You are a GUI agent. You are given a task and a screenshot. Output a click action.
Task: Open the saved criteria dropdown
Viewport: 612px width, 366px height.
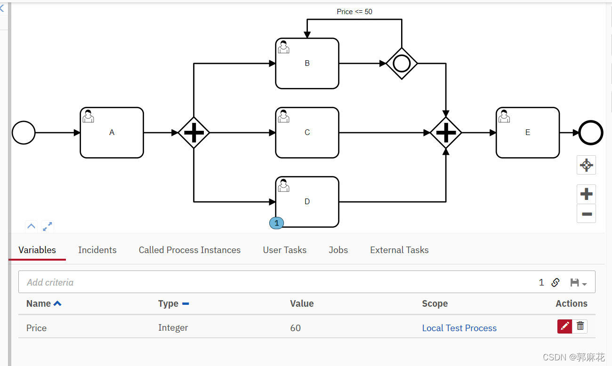click(x=578, y=283)
